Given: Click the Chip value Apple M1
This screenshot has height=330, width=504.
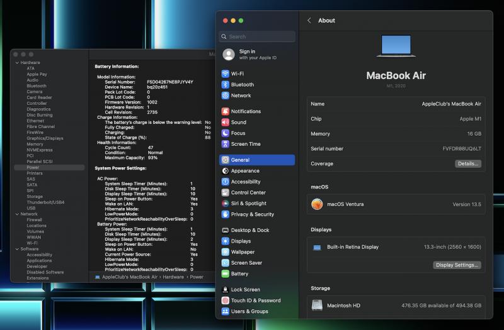Looking at the screenshot, I should point(470,119).
